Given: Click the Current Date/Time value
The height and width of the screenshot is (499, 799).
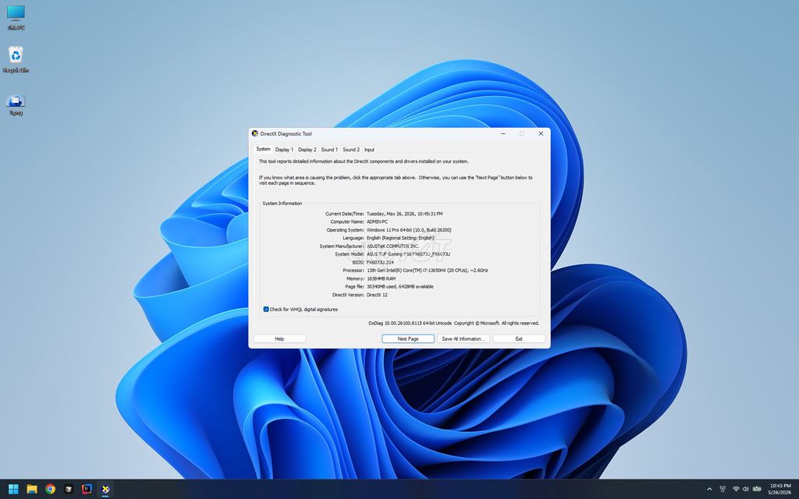Looking at the screenshot, I should 405,214.
